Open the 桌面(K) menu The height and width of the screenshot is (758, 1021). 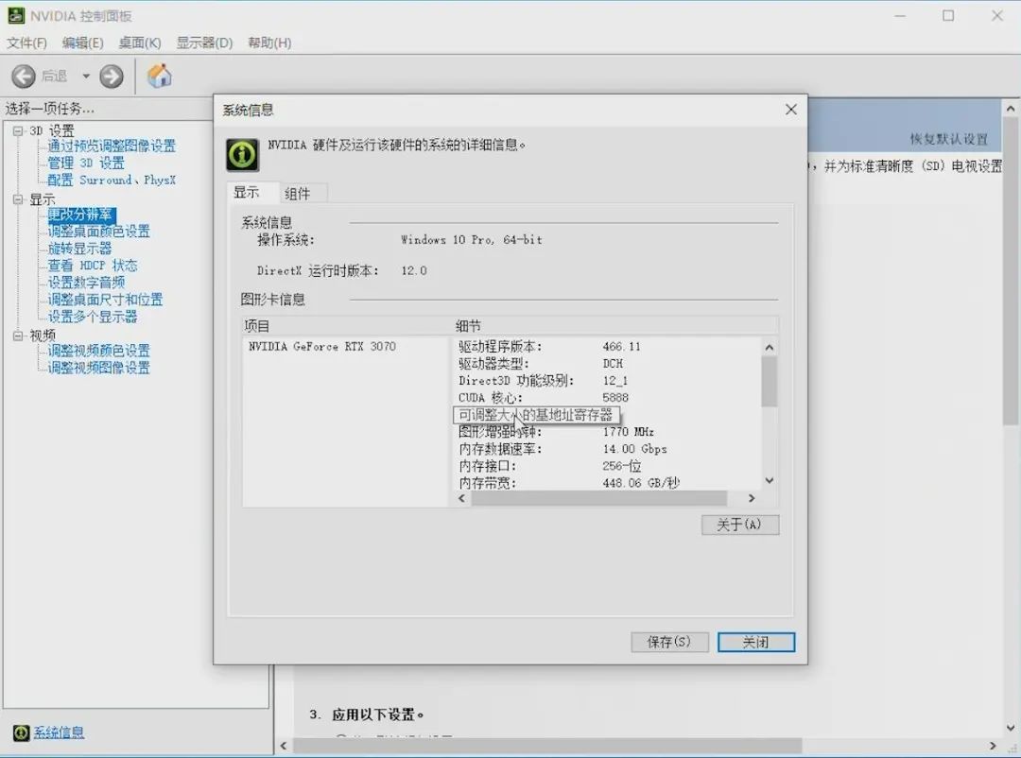point(140,43)
